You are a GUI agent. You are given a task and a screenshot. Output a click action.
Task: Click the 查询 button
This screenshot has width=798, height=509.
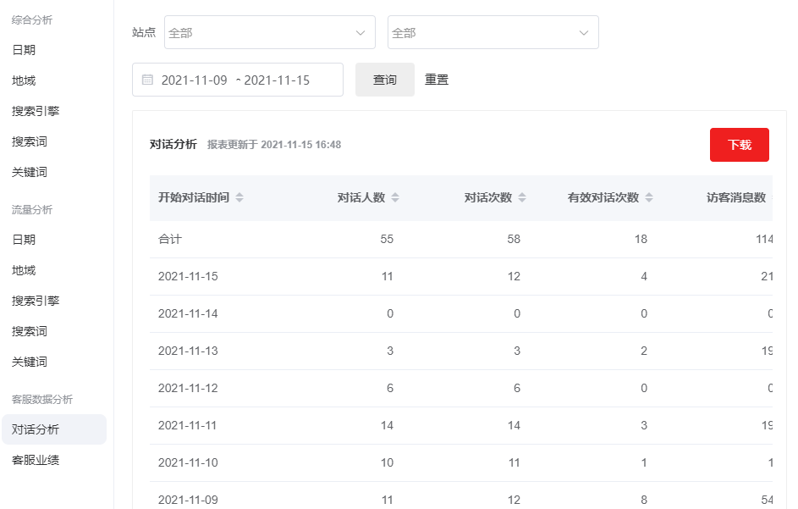(x=385, y=80)
